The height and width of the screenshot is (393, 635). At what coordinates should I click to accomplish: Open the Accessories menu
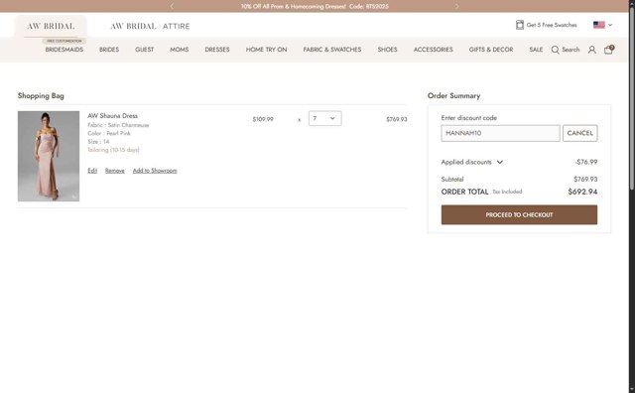[433, 50]
